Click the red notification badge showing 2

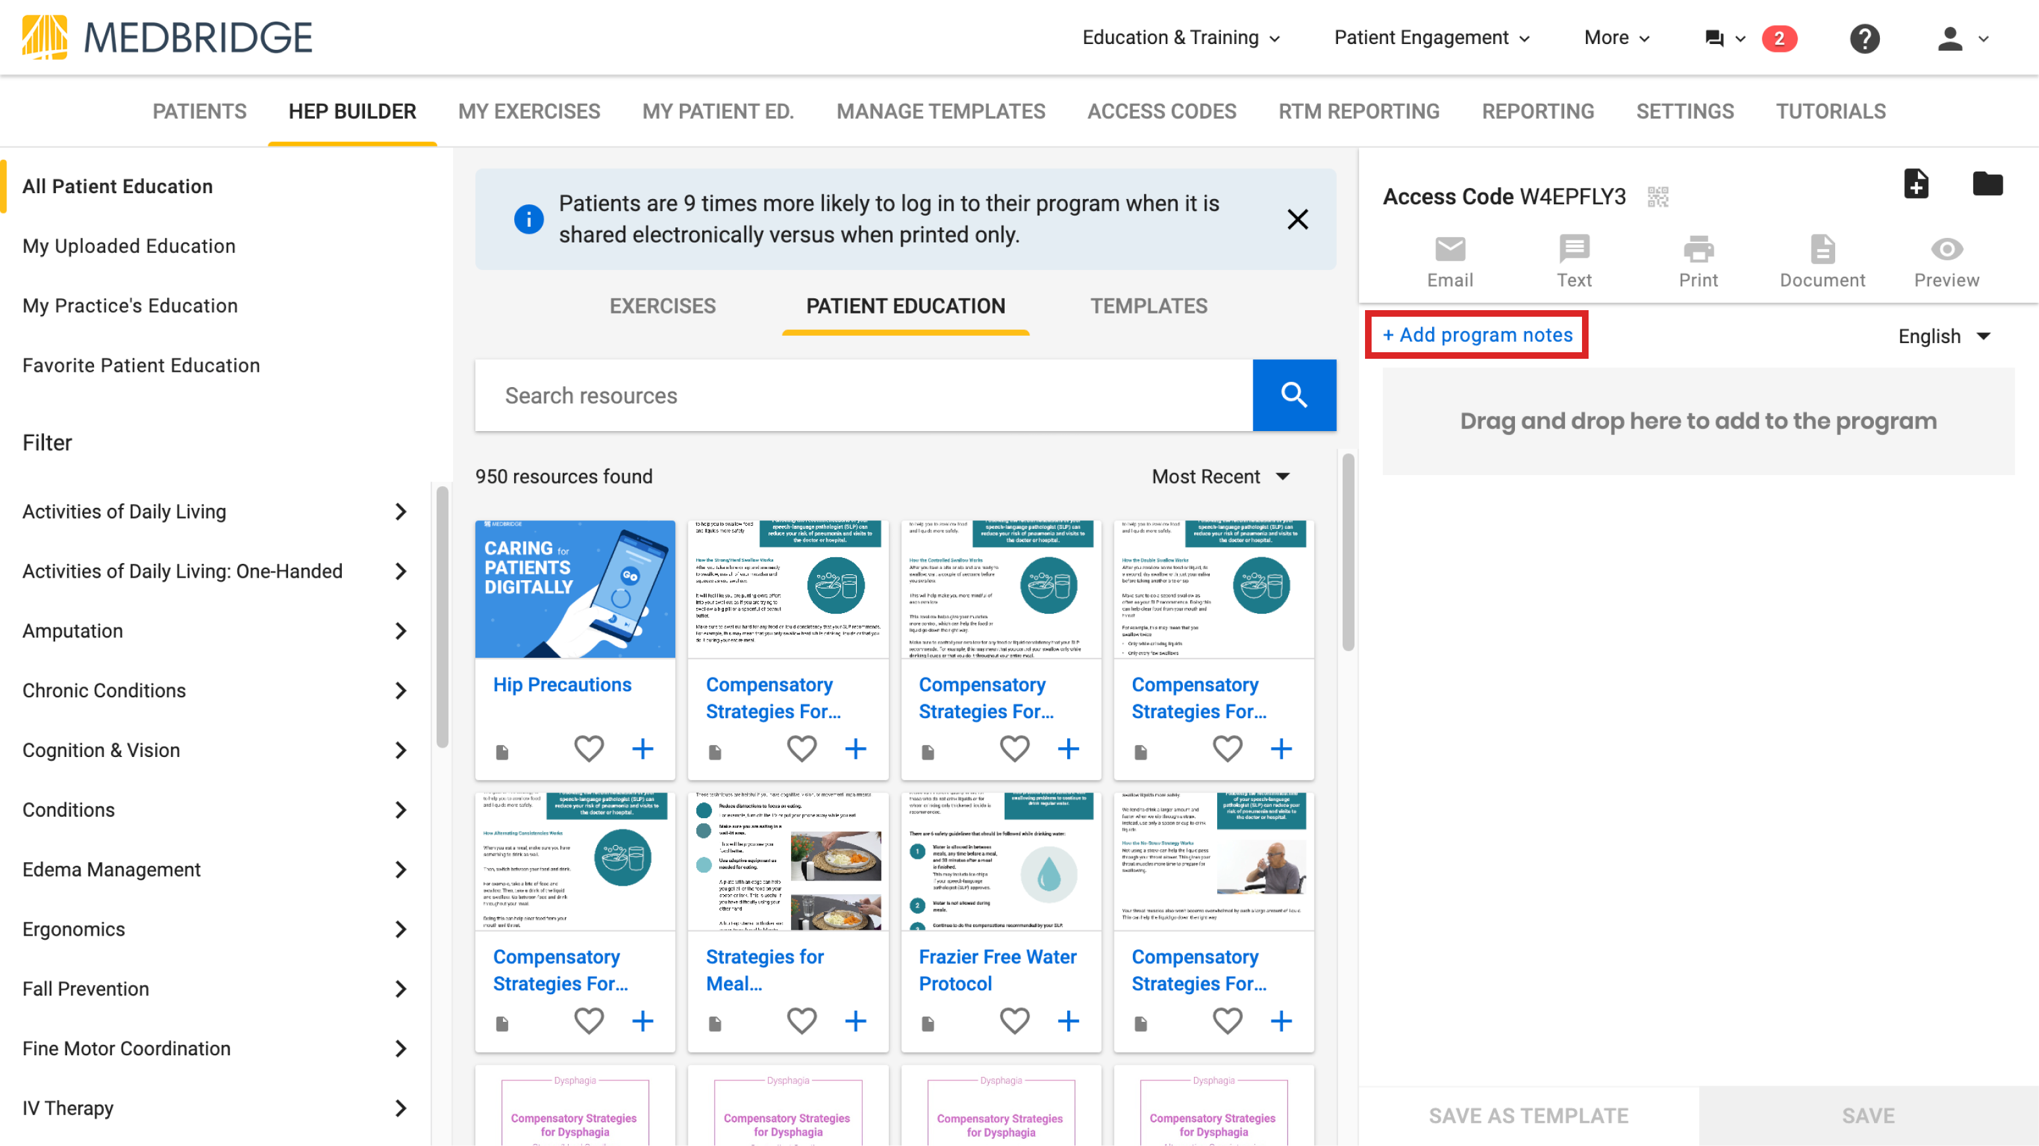1779,38
